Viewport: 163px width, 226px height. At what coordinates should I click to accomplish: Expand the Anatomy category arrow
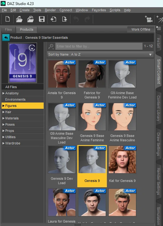3,93
